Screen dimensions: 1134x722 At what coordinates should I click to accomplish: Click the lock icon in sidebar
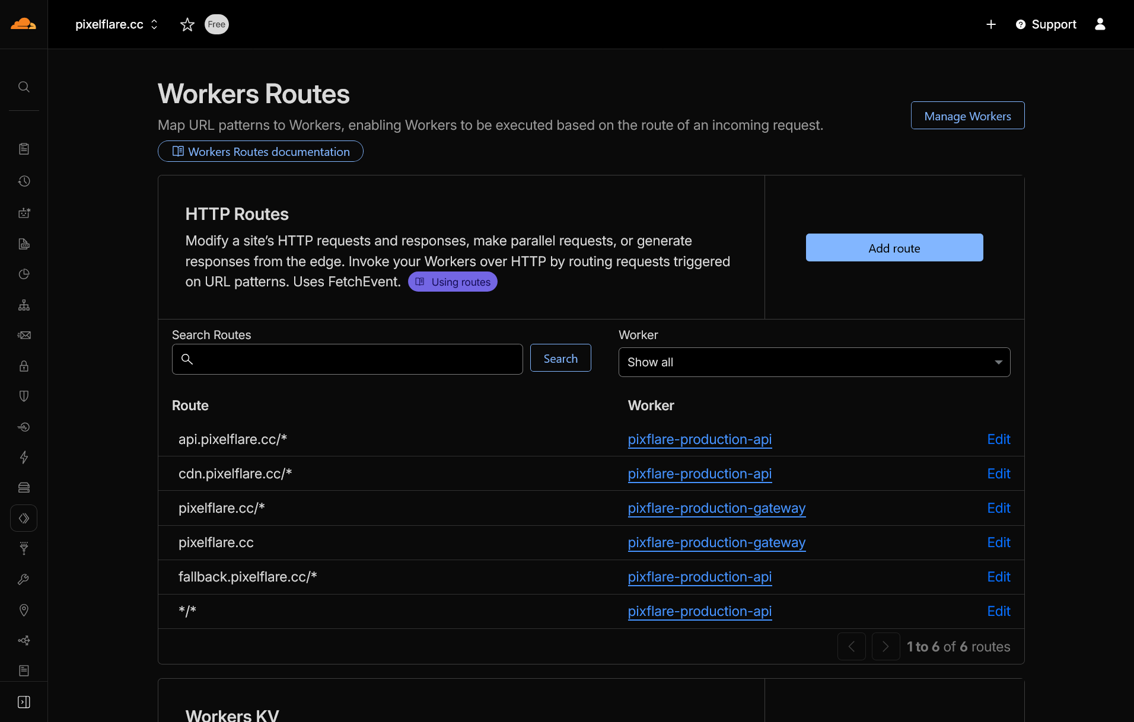[x=24, y=366]
